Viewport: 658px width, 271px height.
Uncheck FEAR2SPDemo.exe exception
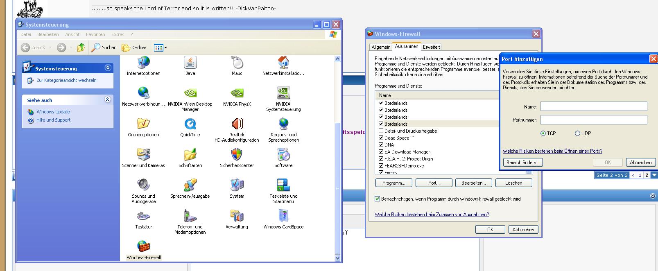click(381, 166)
